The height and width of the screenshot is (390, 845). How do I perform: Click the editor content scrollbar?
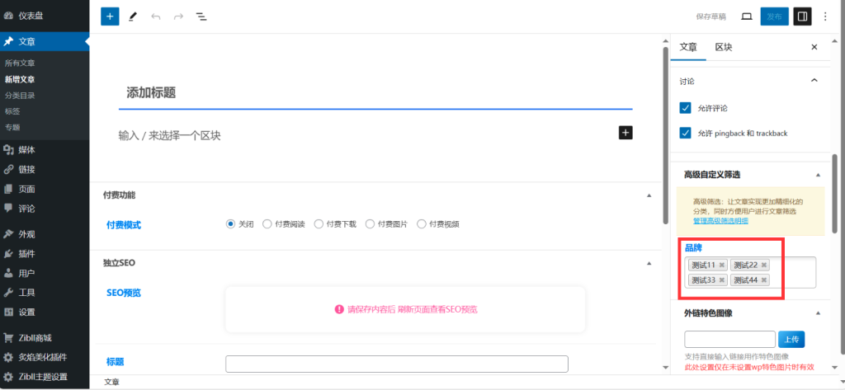coord(666,134)
